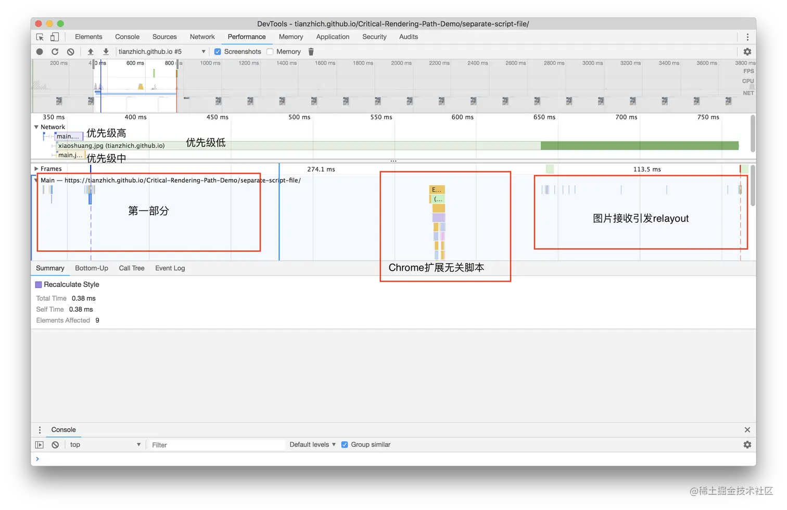The image size is (787, 510).
Task: Click the Network track vertical scrollbar
Action: click(x=753, y=134)
